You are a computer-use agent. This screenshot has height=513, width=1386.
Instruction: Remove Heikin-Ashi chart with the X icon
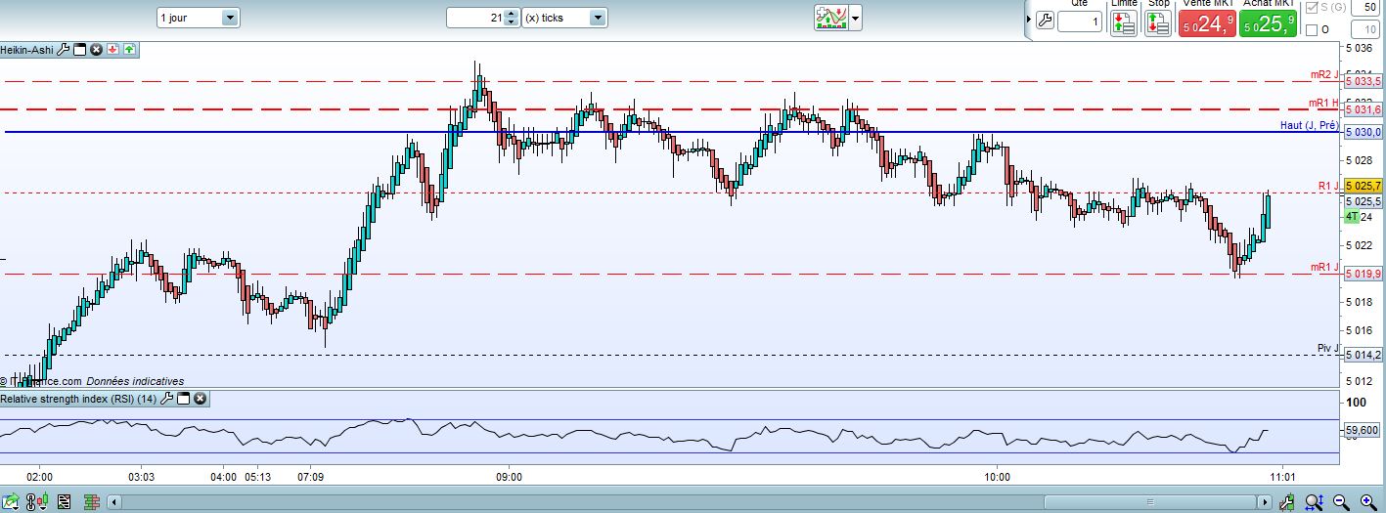[96, 49]
